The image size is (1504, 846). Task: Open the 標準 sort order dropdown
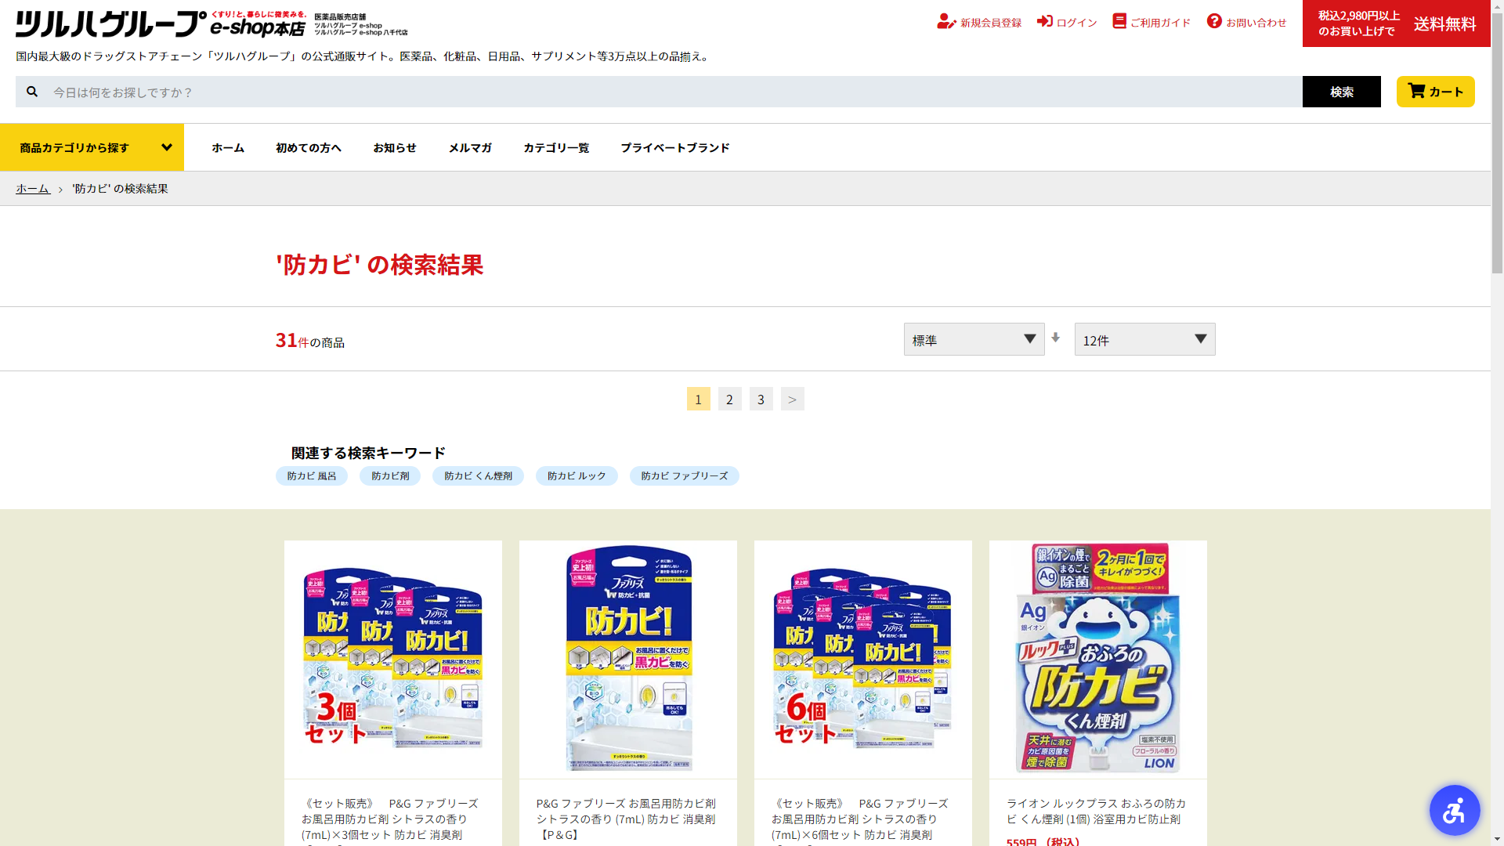973,339
